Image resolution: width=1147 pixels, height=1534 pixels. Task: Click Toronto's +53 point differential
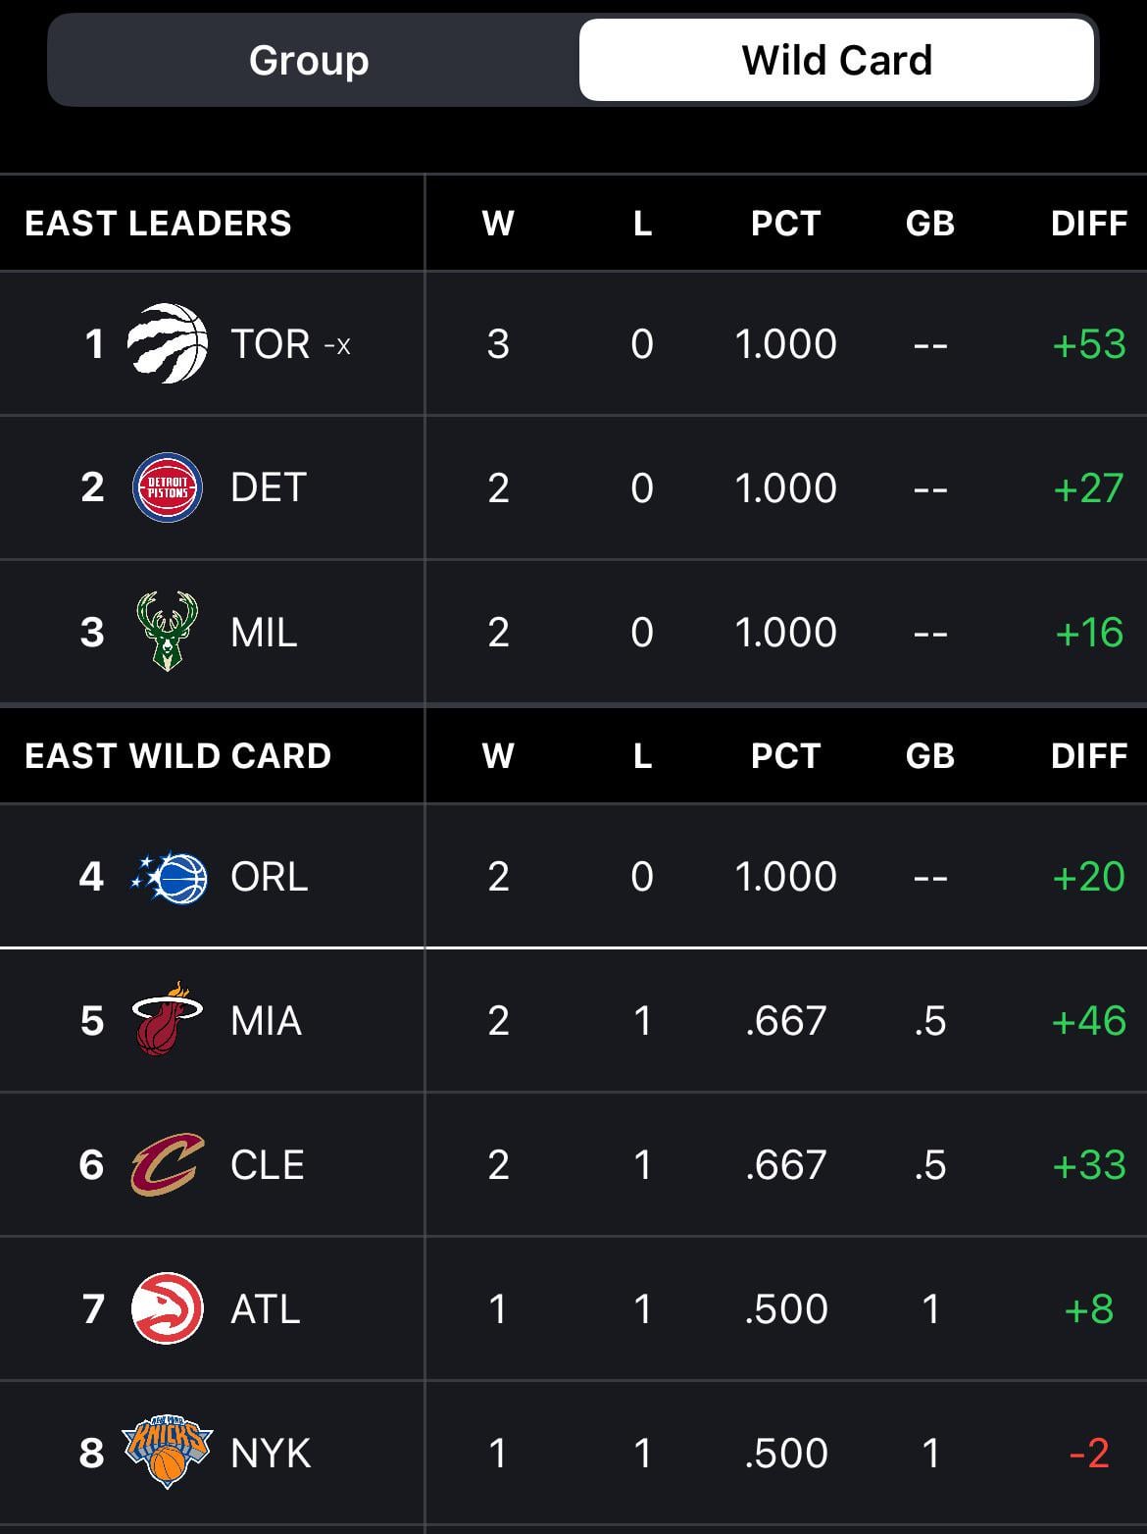[1088, 344]
